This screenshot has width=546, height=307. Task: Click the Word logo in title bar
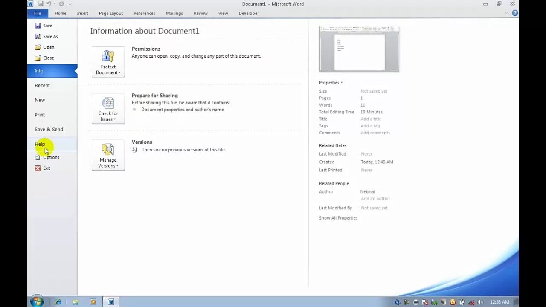pyautogui.click(x=30, y=4)
